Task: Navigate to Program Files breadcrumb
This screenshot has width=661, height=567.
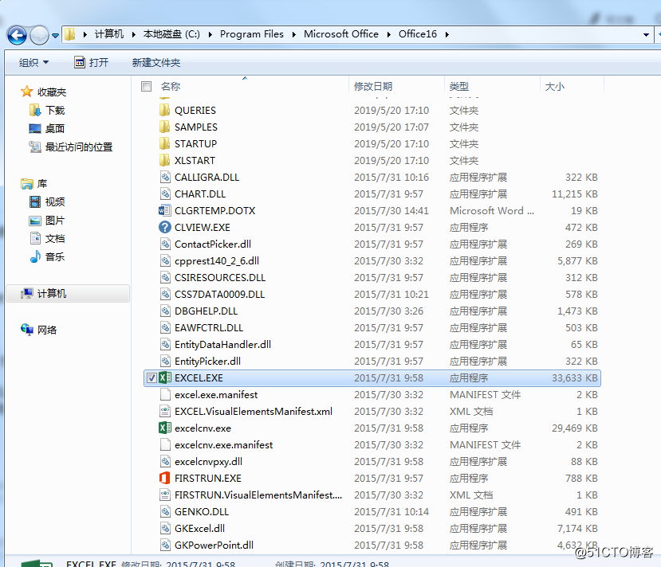Action: point(252,34)
